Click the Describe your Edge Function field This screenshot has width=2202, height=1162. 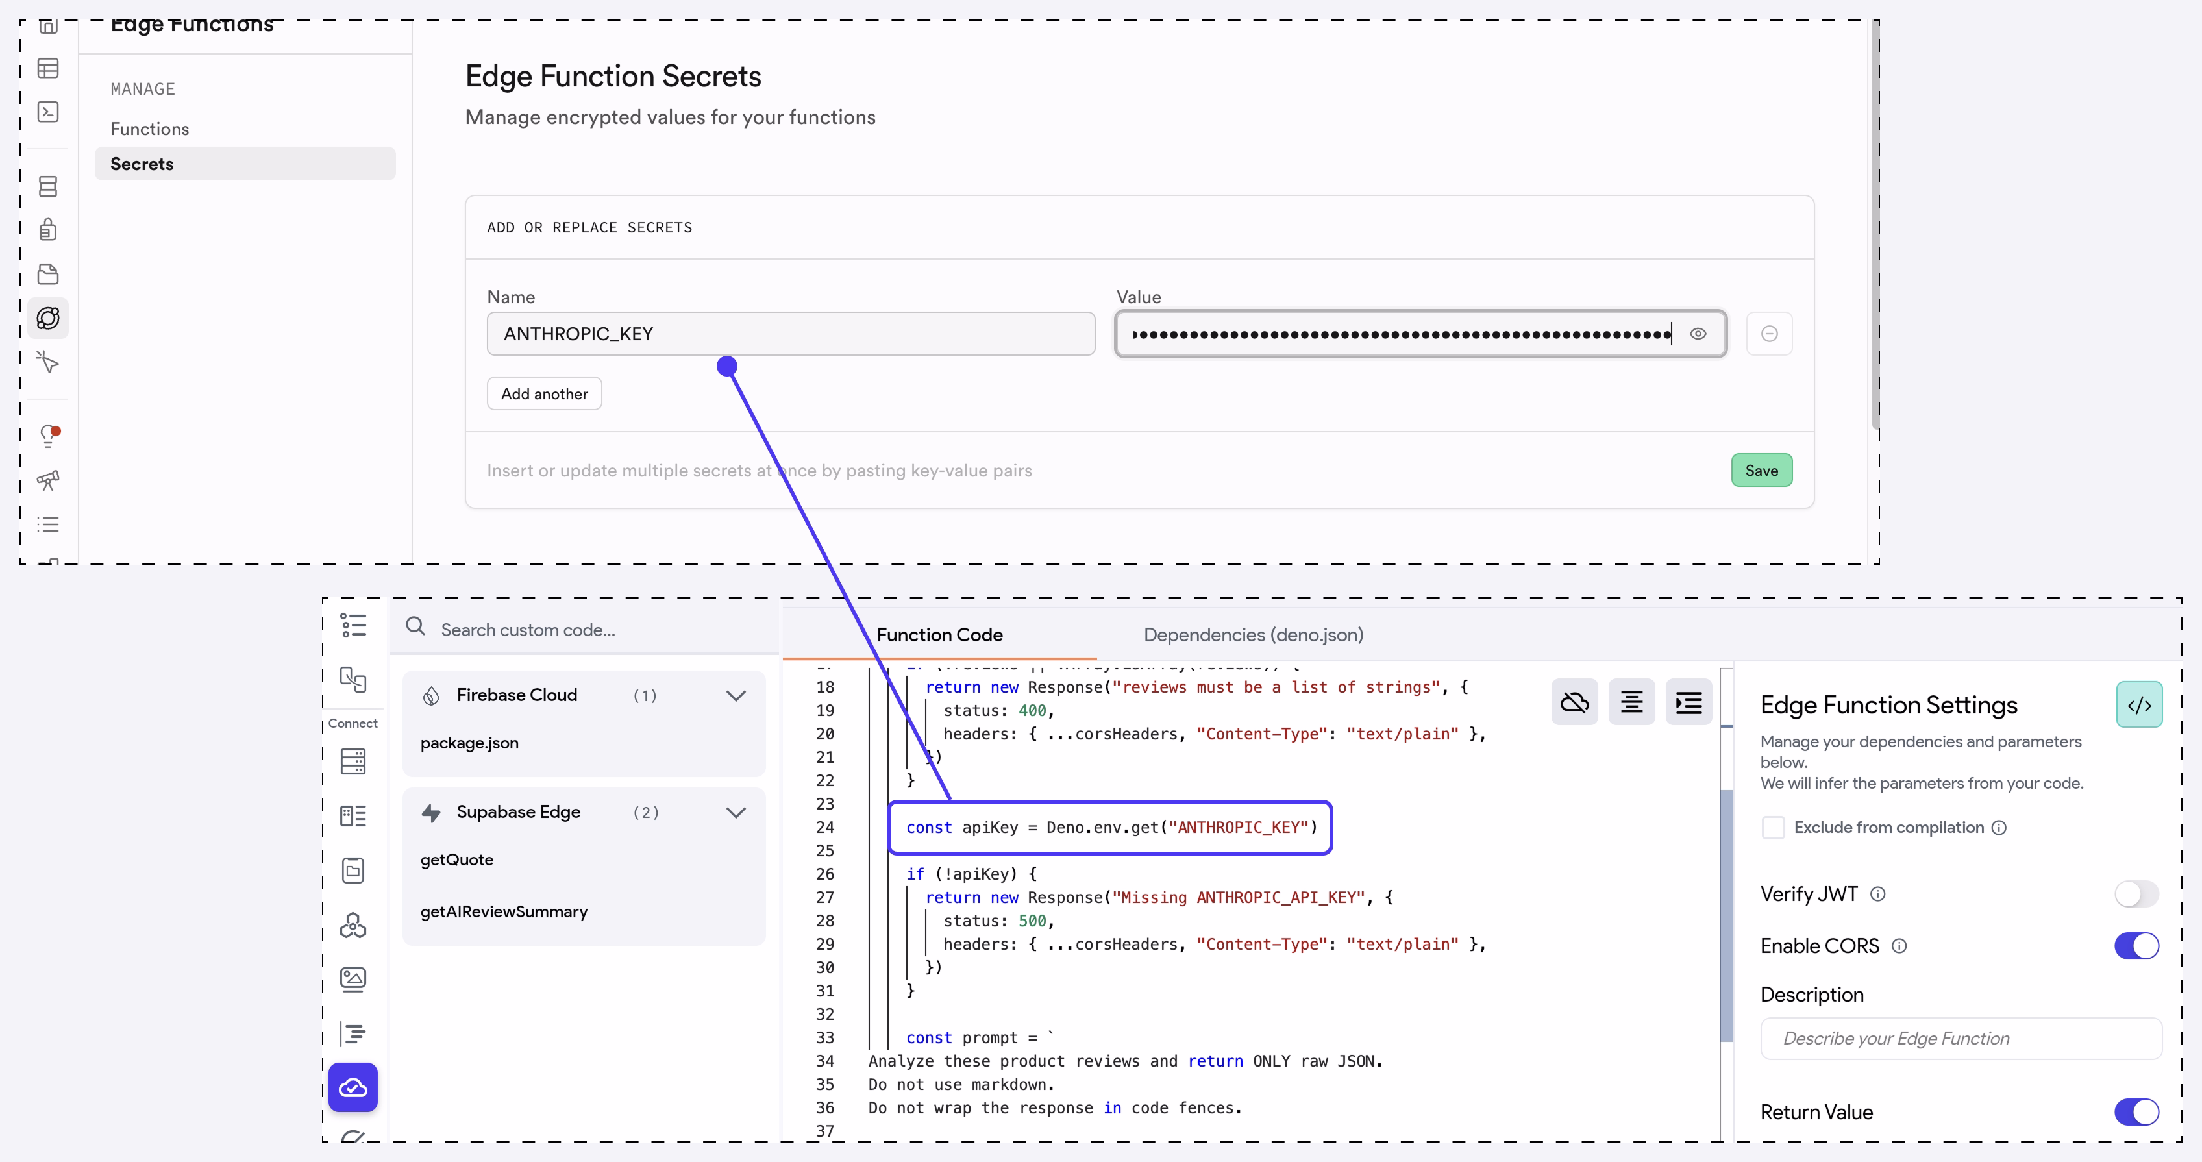click(1961, 1038)
